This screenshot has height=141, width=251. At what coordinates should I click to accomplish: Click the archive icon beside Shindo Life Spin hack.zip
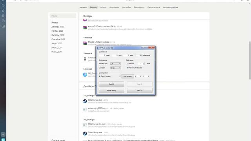pos(85,43)
